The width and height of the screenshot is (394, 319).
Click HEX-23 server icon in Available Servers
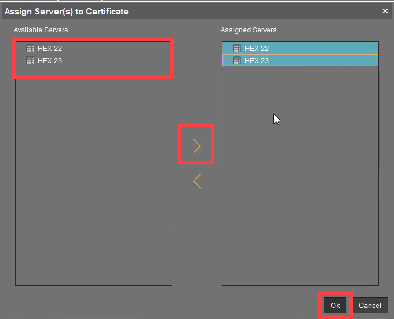pos(30,60)
